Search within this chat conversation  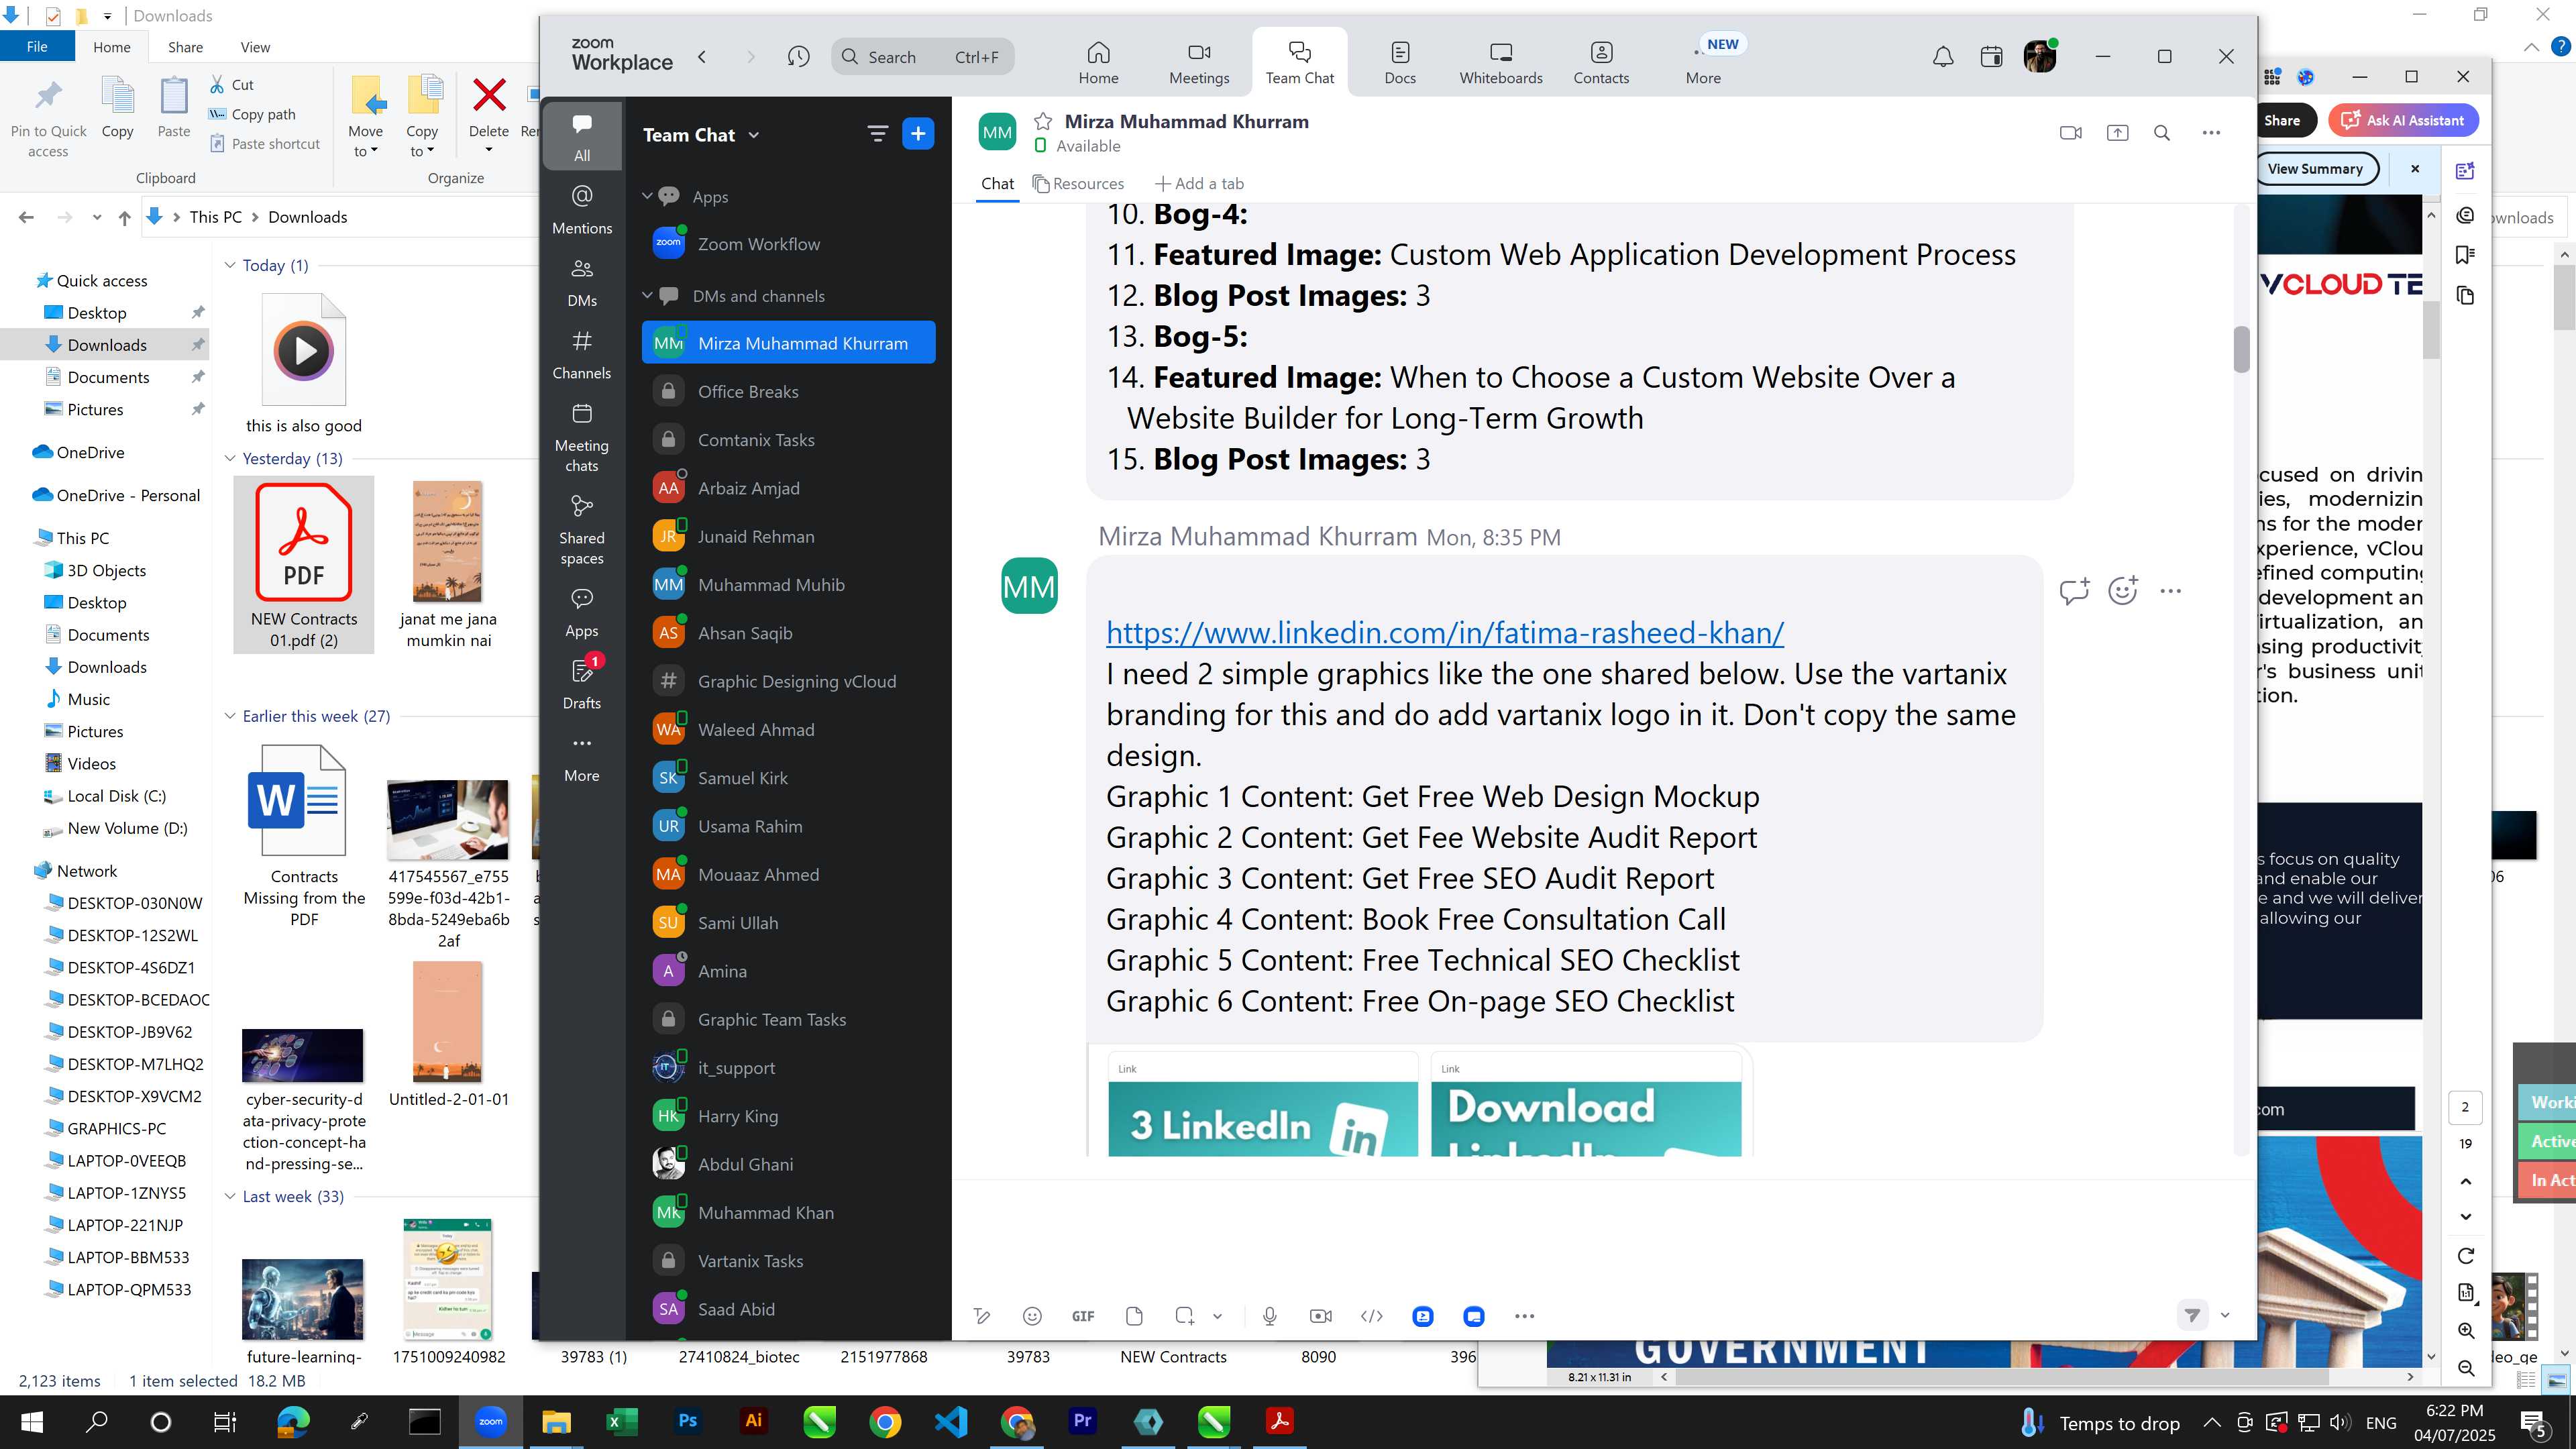[x=2162, y=133]
